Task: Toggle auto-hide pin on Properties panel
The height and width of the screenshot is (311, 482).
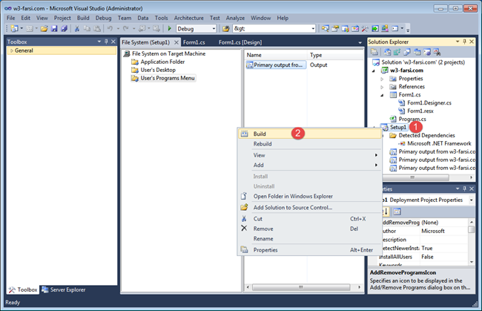Action: click(464, 189)
